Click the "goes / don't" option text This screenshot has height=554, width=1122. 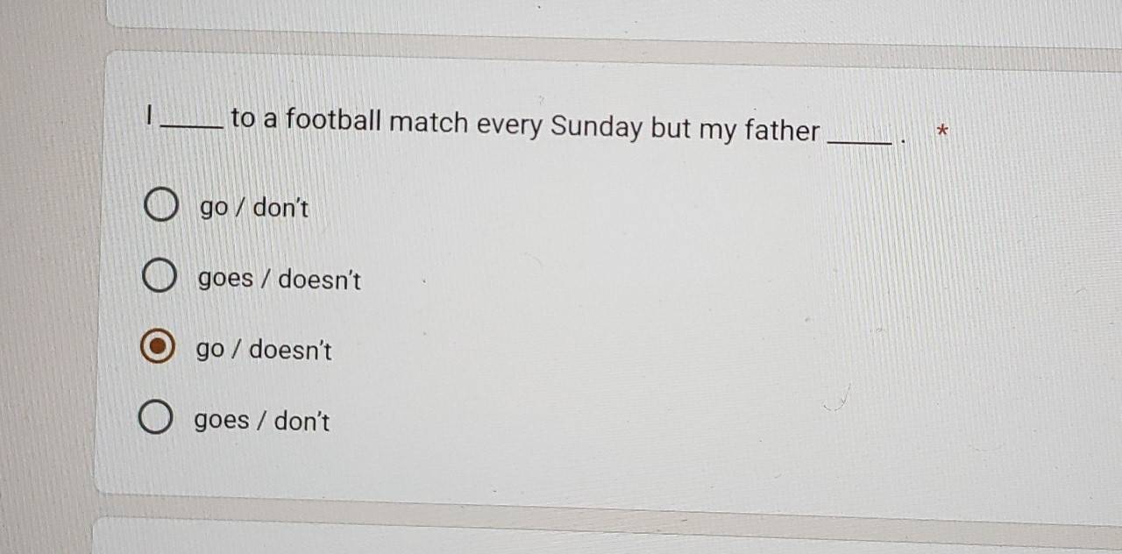pos(261,422)
